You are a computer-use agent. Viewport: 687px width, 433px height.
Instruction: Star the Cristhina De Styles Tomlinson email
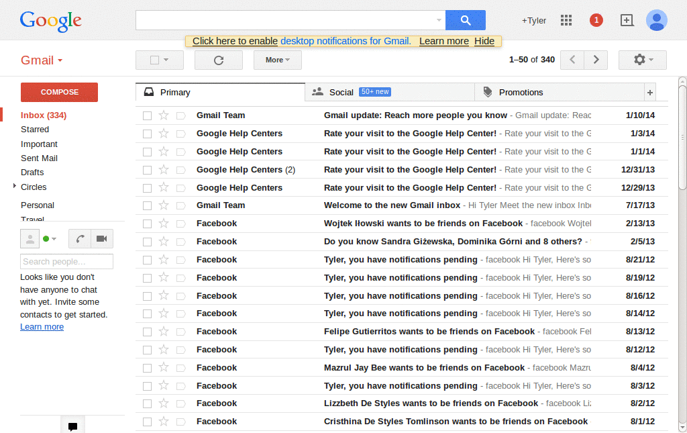(164, 422)
